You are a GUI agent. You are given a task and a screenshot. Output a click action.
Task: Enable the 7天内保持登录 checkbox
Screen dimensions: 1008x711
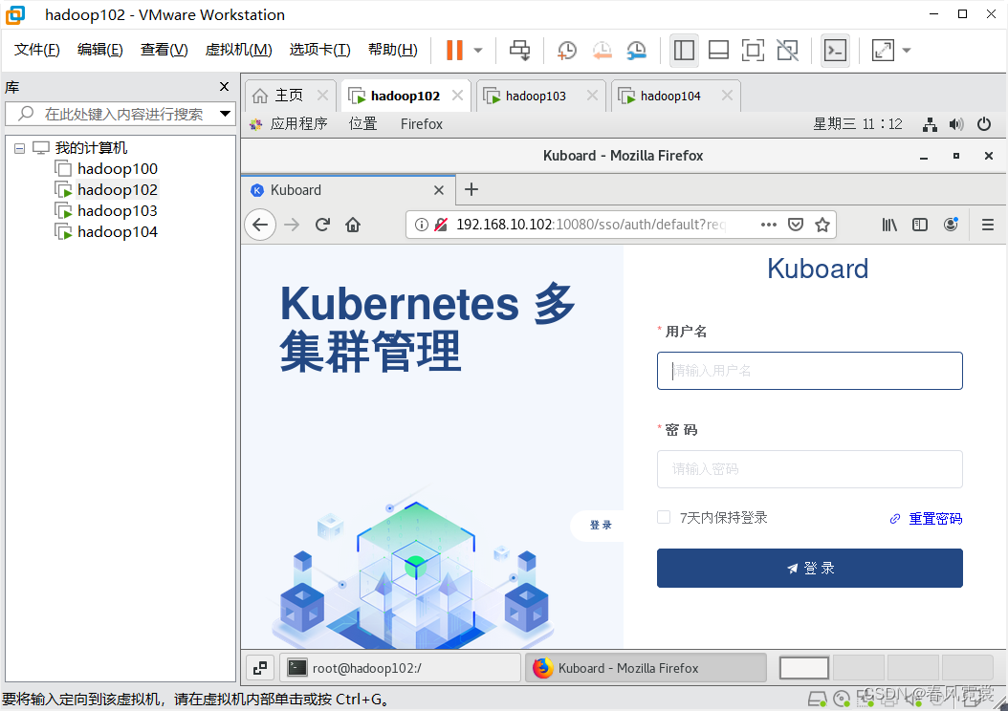click(664, 517)
